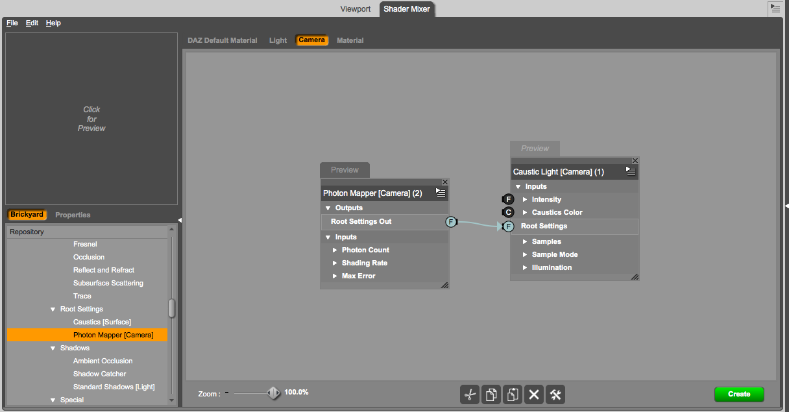Switch to the Properties tab

point(73,215)
